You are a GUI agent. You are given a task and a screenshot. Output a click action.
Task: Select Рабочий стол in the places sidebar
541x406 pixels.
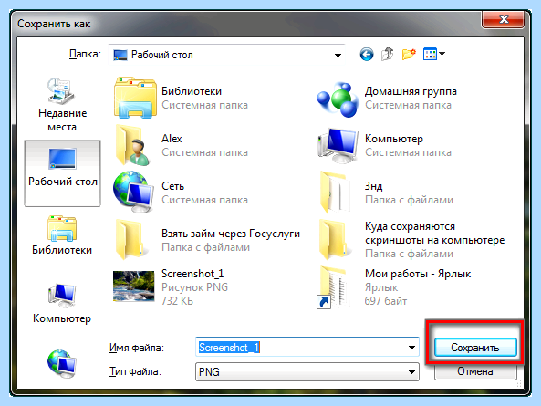(x=62, y=173)
